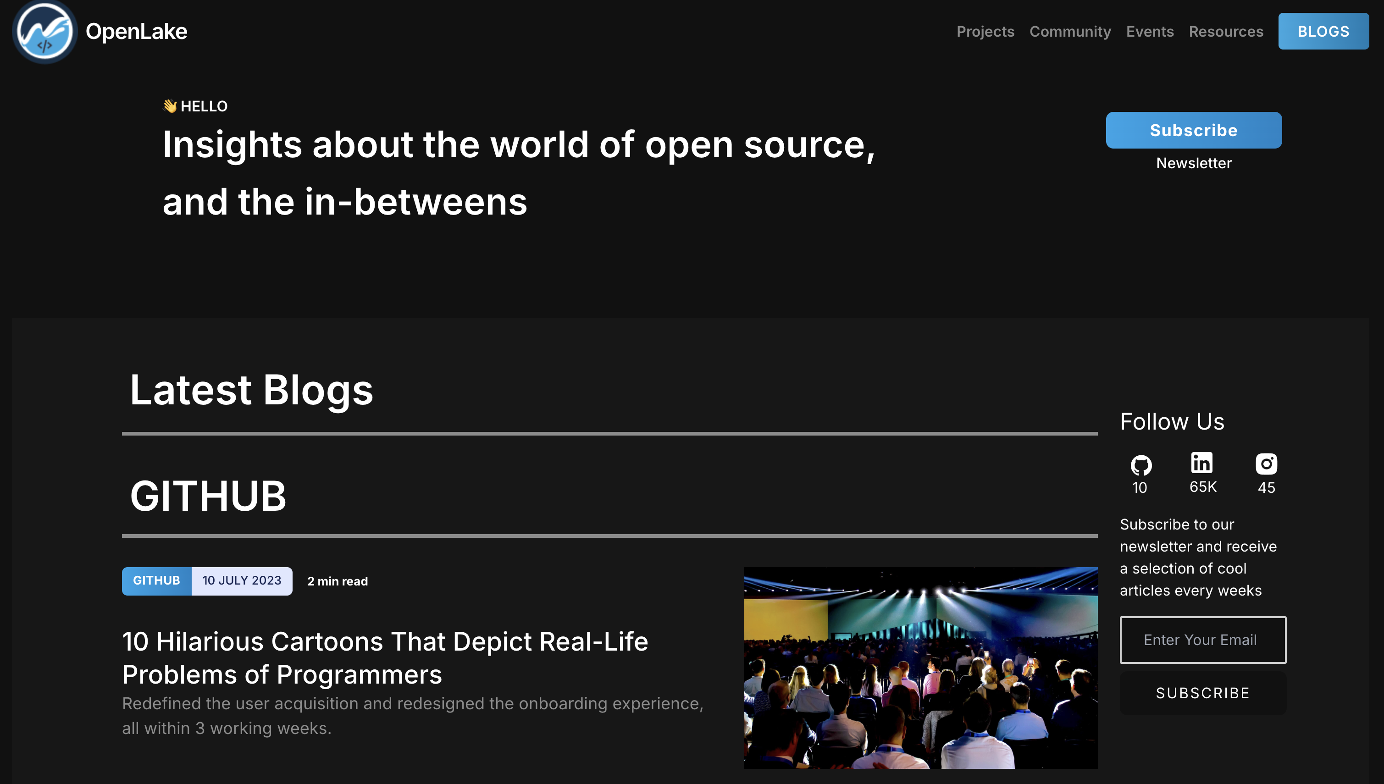Select the blue GITHUB category tag
The width and height of the screenshot is (1384, 784).
tap(156, 580)
